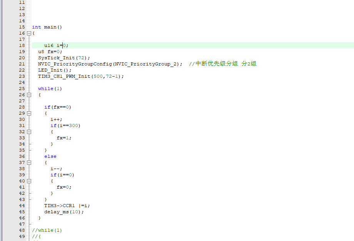This screenshot has width=354, height=241.
Task: Click the TIM3->CCR1 |=i; statement
Action: 67,206
